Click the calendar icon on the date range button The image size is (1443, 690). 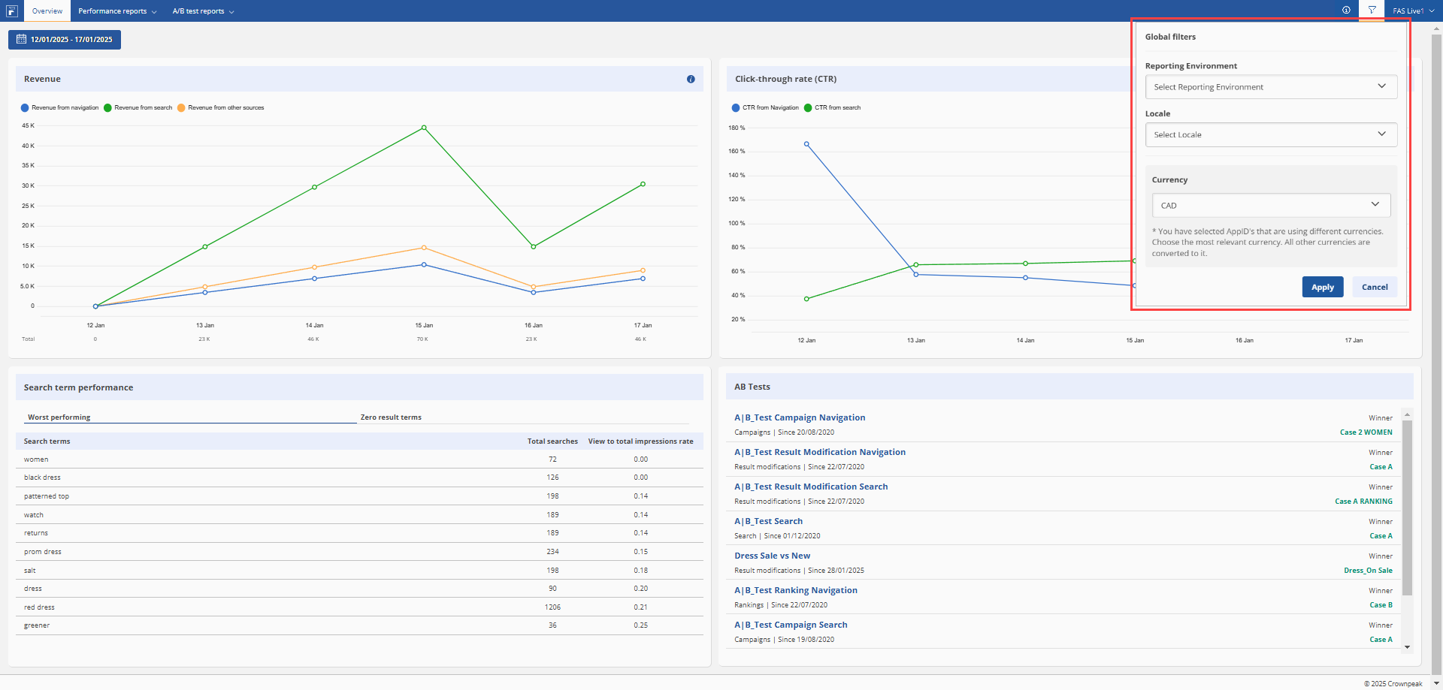(21, 39)
